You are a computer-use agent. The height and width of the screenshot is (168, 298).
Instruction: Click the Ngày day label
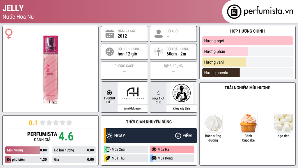[x=120, y=136]
